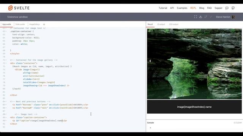This screenshot has height=136, width=243.
Task: Click the Console panel label
Action: pos(150,123)
